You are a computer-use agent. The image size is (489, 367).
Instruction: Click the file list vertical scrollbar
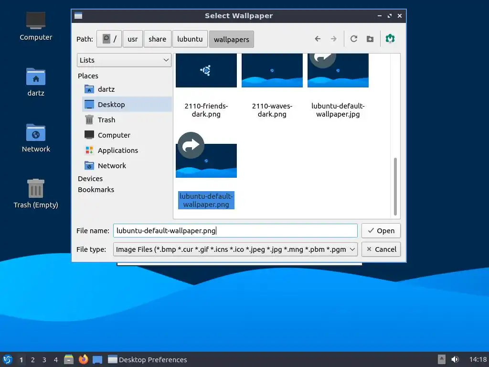tap(395, 186)
